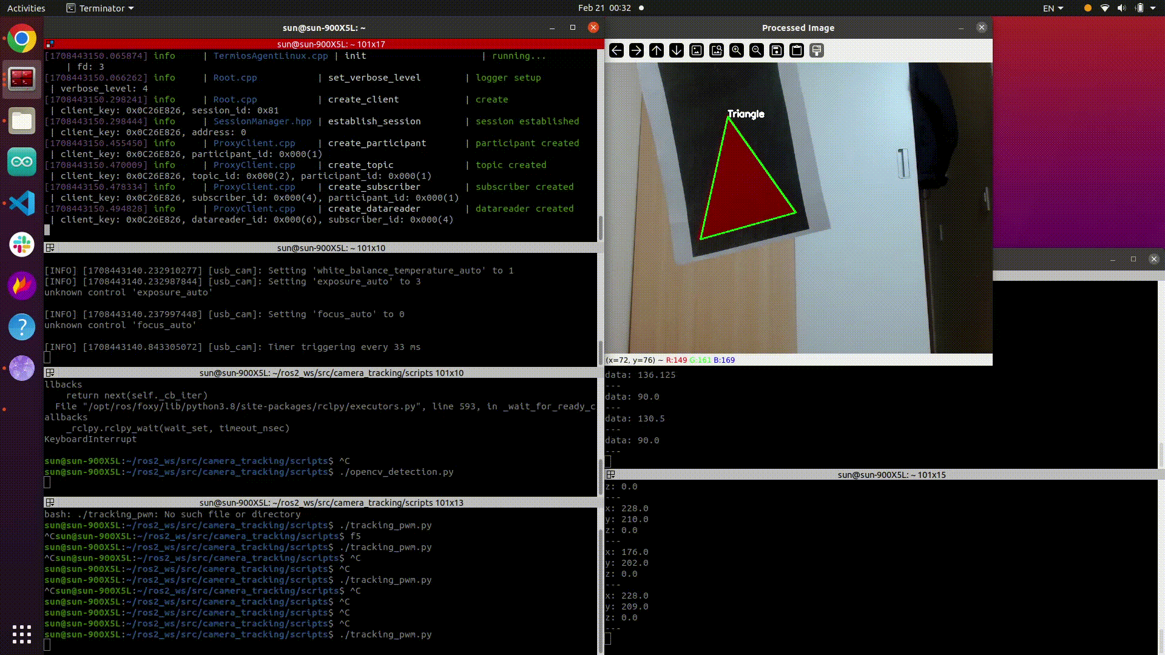This screenshot has width=1165, height=655.
Task: Click the top terminal pane grouping icon
Action: click(x=50, y=44)
